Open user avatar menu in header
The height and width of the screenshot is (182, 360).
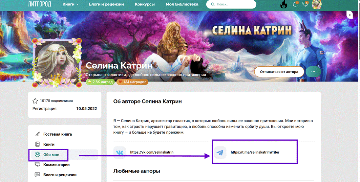[316, 5]
